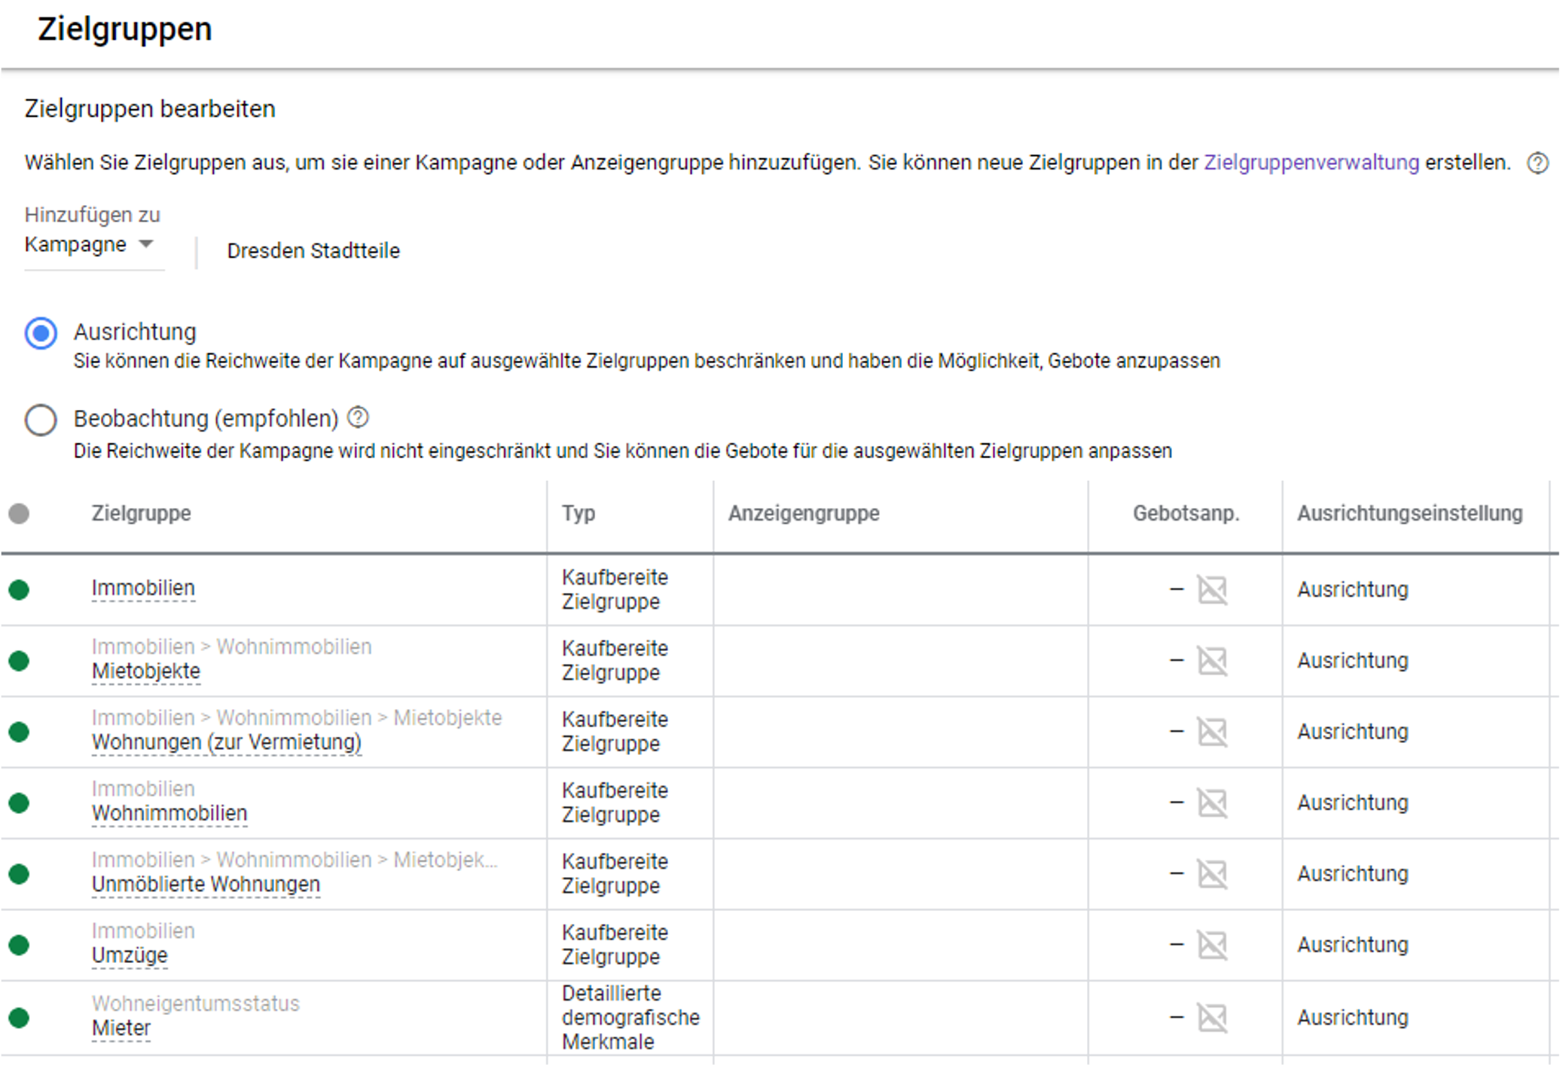Sort by Typ column header
Screen dimensions: 1560x1067
pyautogui.click(x=579, y=513)
